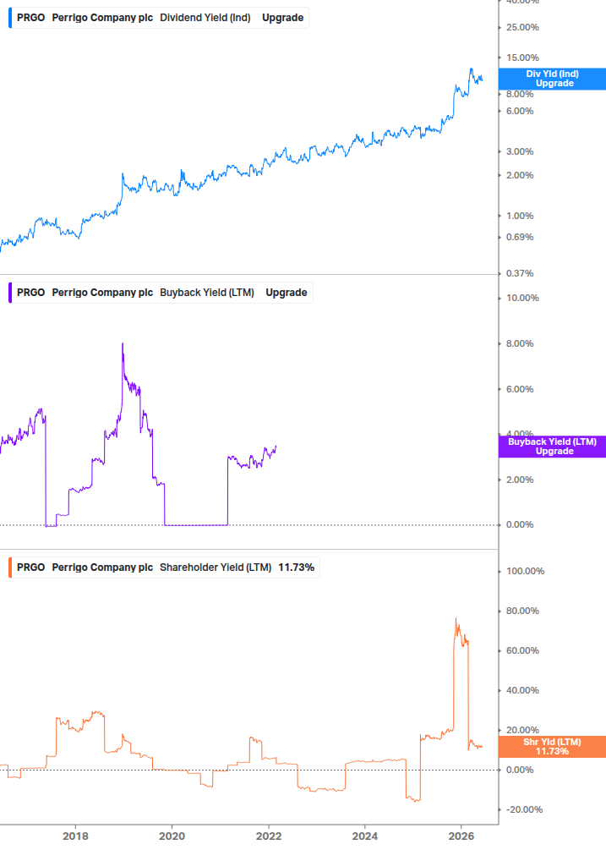Click the blue 'Div Yld (Ind) Upgrade' axis tag
This screenshot has width=606, height=850.
(552, 79)
